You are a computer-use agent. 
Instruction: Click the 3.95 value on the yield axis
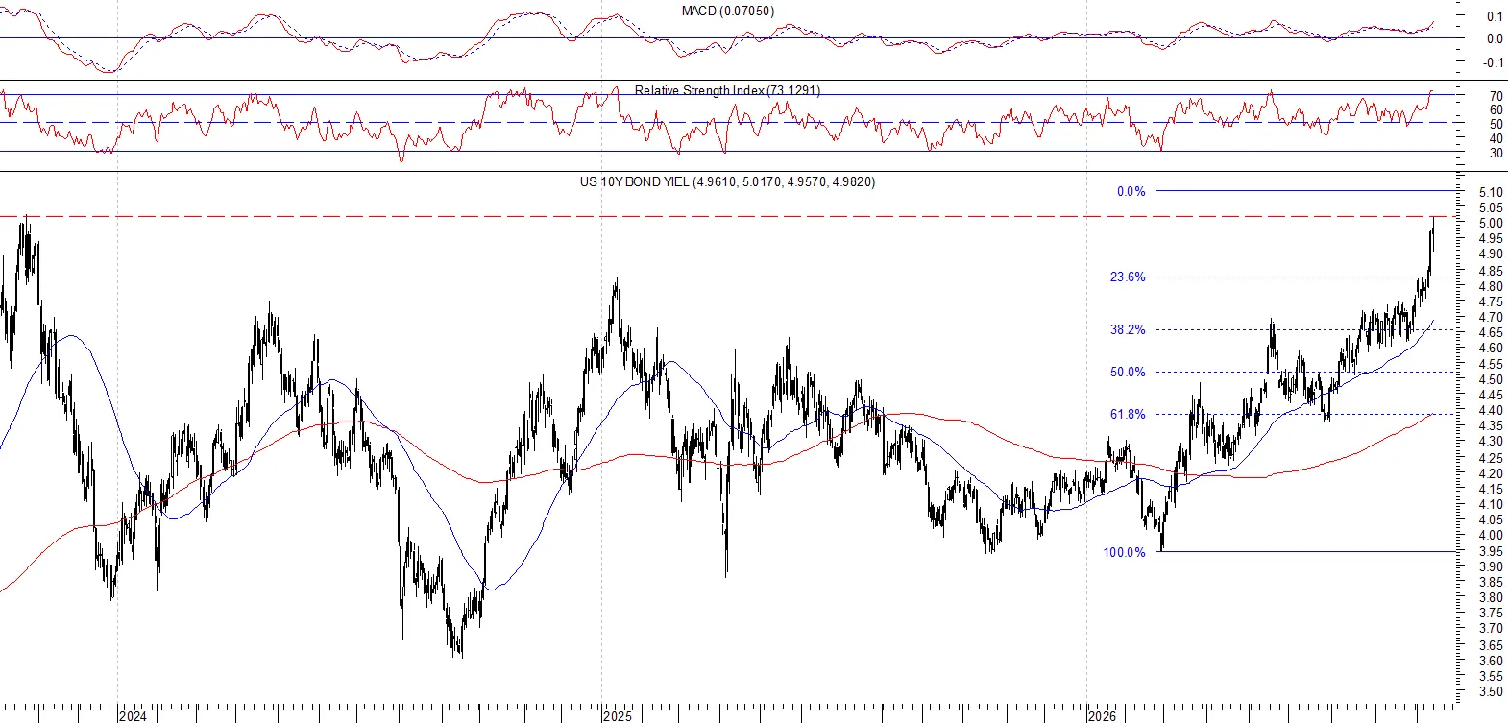coord(1491,552)
